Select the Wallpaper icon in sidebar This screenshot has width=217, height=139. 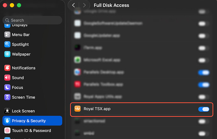(7, 54)
